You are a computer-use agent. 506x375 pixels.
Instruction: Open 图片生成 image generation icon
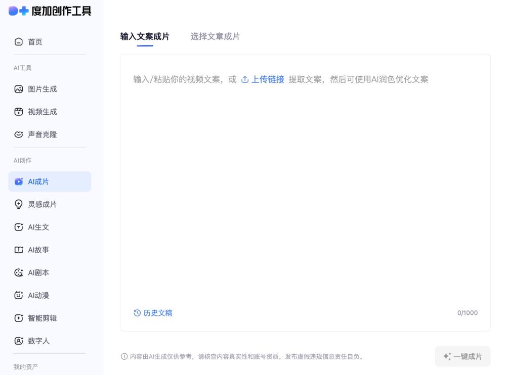[x=19, y=89]
